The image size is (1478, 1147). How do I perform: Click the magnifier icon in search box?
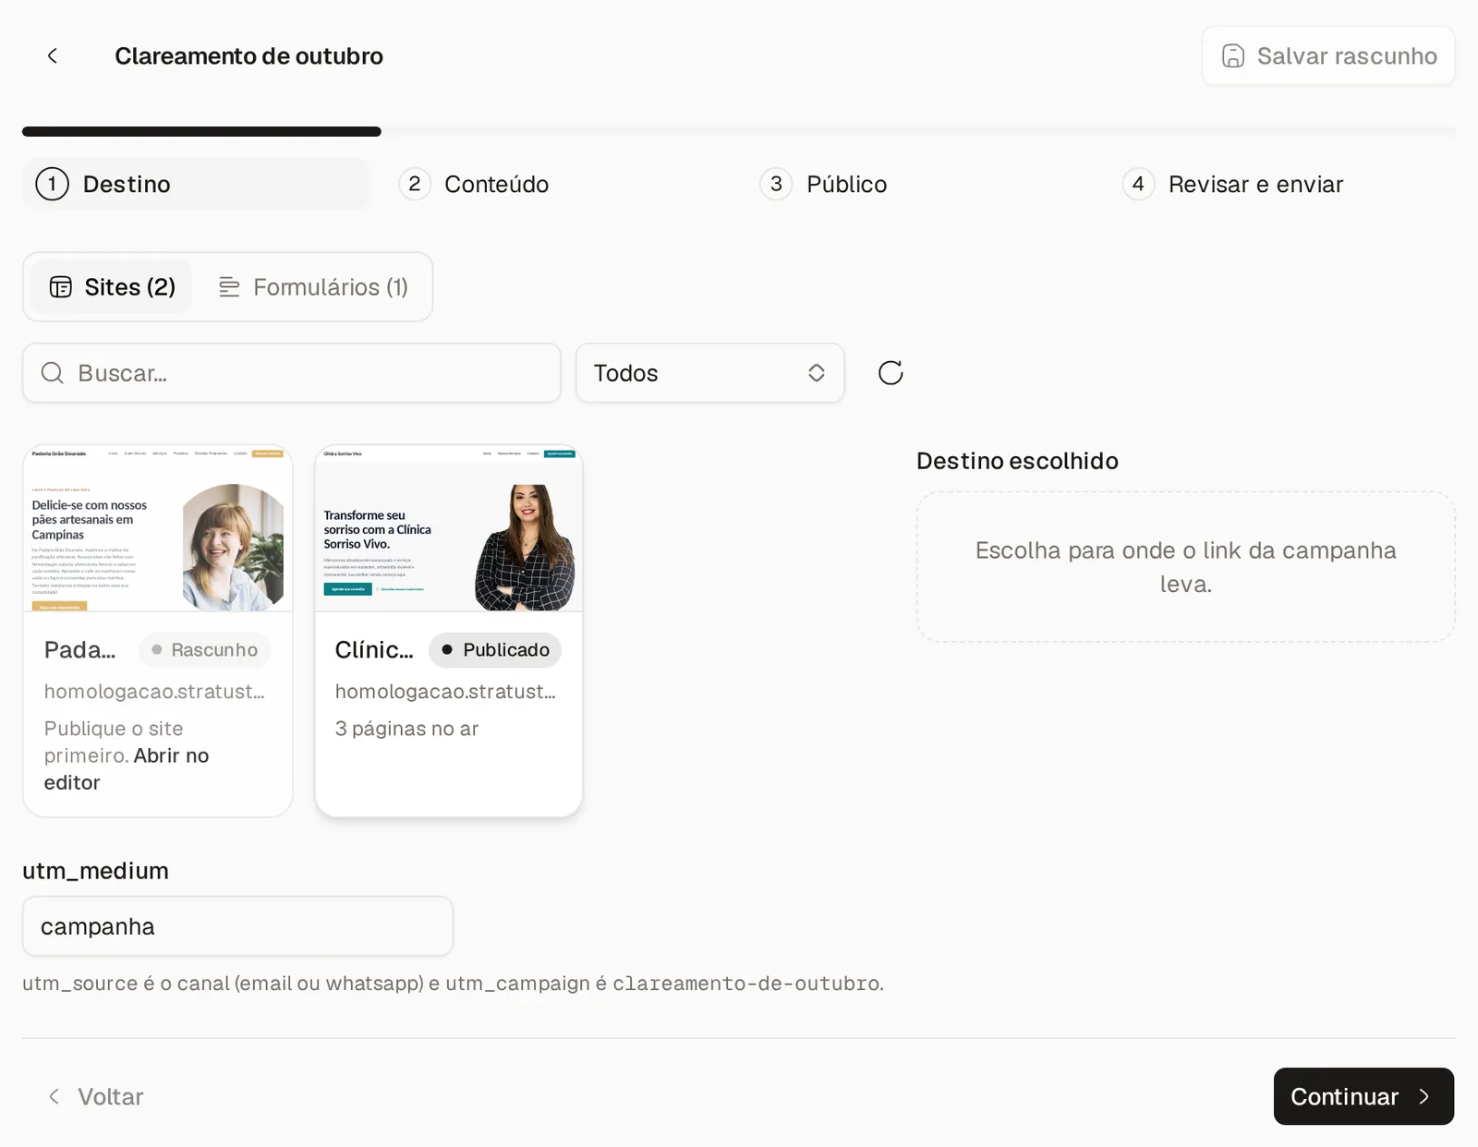pyautogui.click(x=53, y=373)
